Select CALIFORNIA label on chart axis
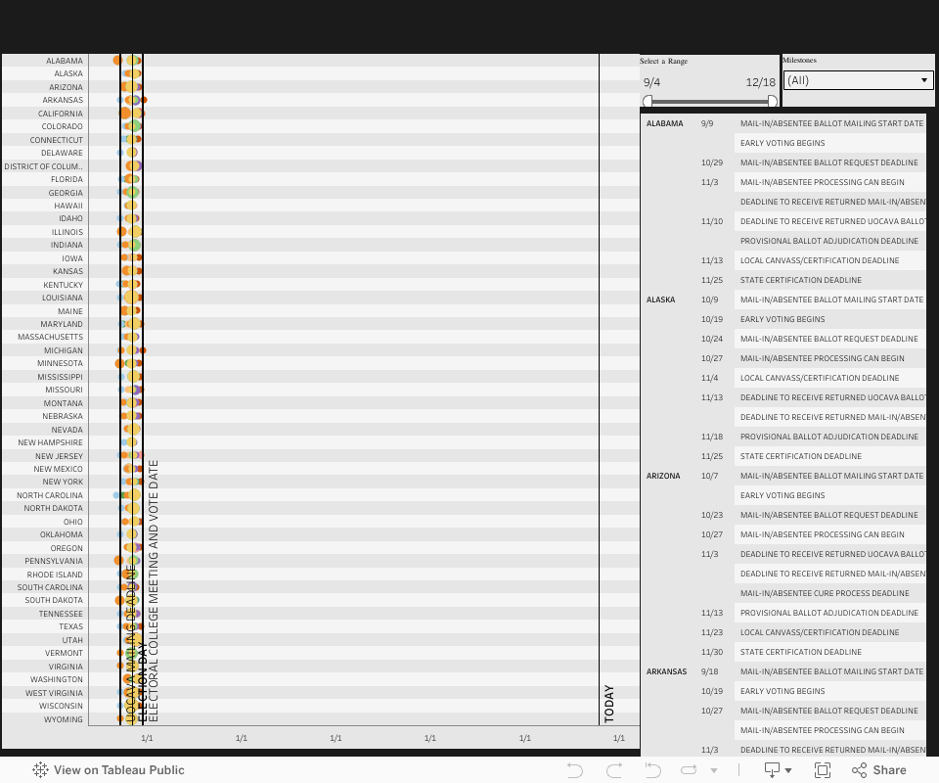 (61, 114)
